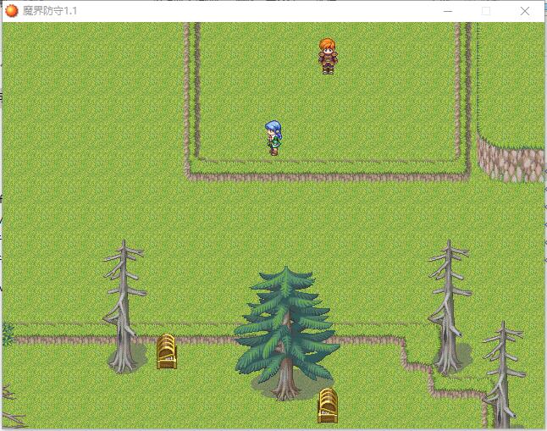The height and width of the screenshot is (431, 547).
Task: Click the blue-haired girl character
Action: 273,138
